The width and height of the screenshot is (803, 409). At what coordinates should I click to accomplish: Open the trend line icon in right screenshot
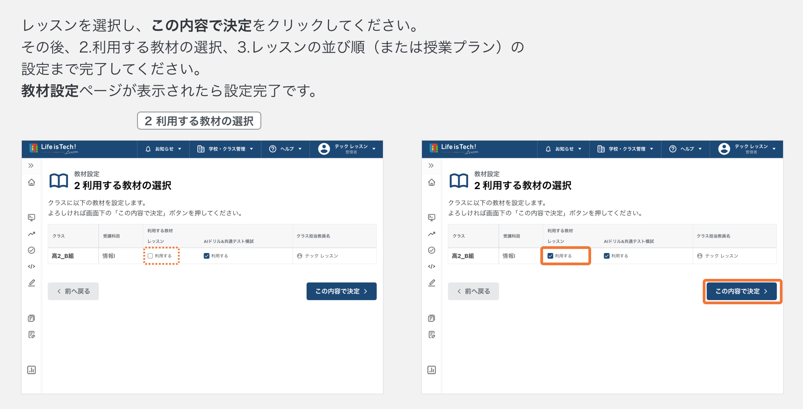click(431, 234)
